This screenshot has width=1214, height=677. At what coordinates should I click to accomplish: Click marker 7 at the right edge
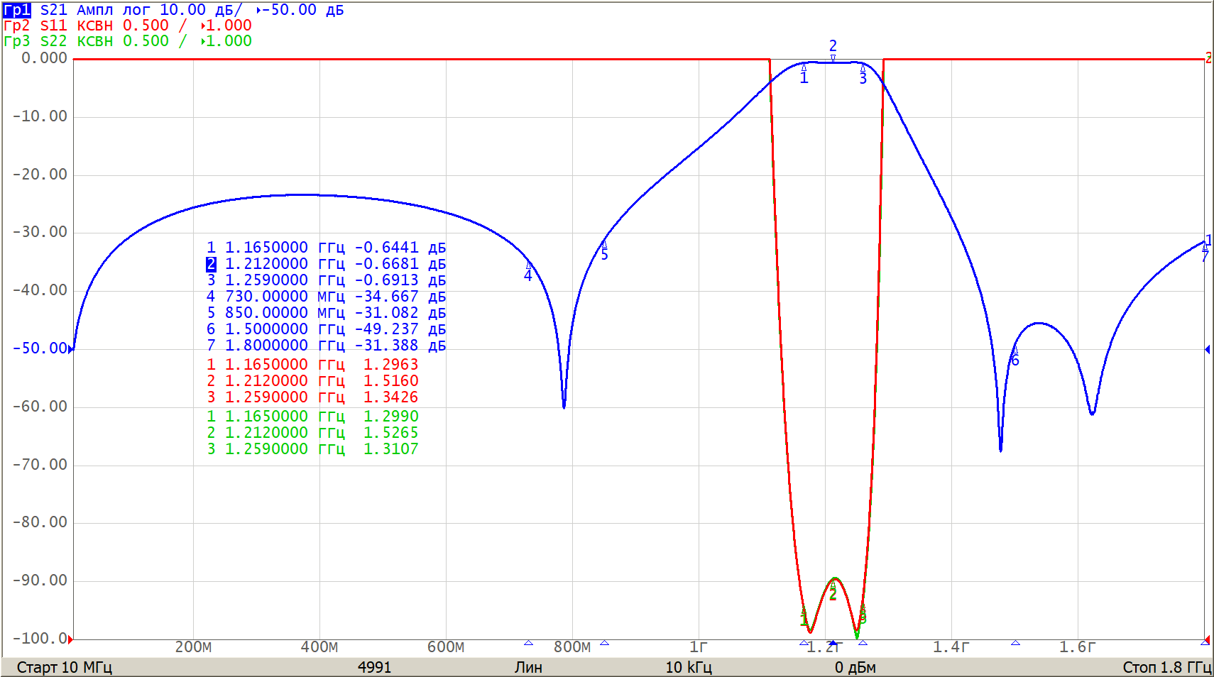pos(1205,255)
